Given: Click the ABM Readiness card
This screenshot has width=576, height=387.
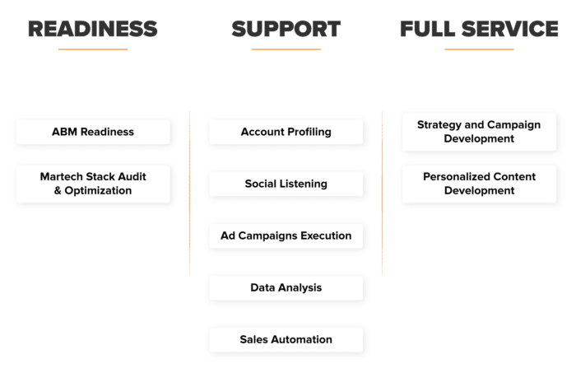Looking at the screenshot, I should [x=93, y=132].
